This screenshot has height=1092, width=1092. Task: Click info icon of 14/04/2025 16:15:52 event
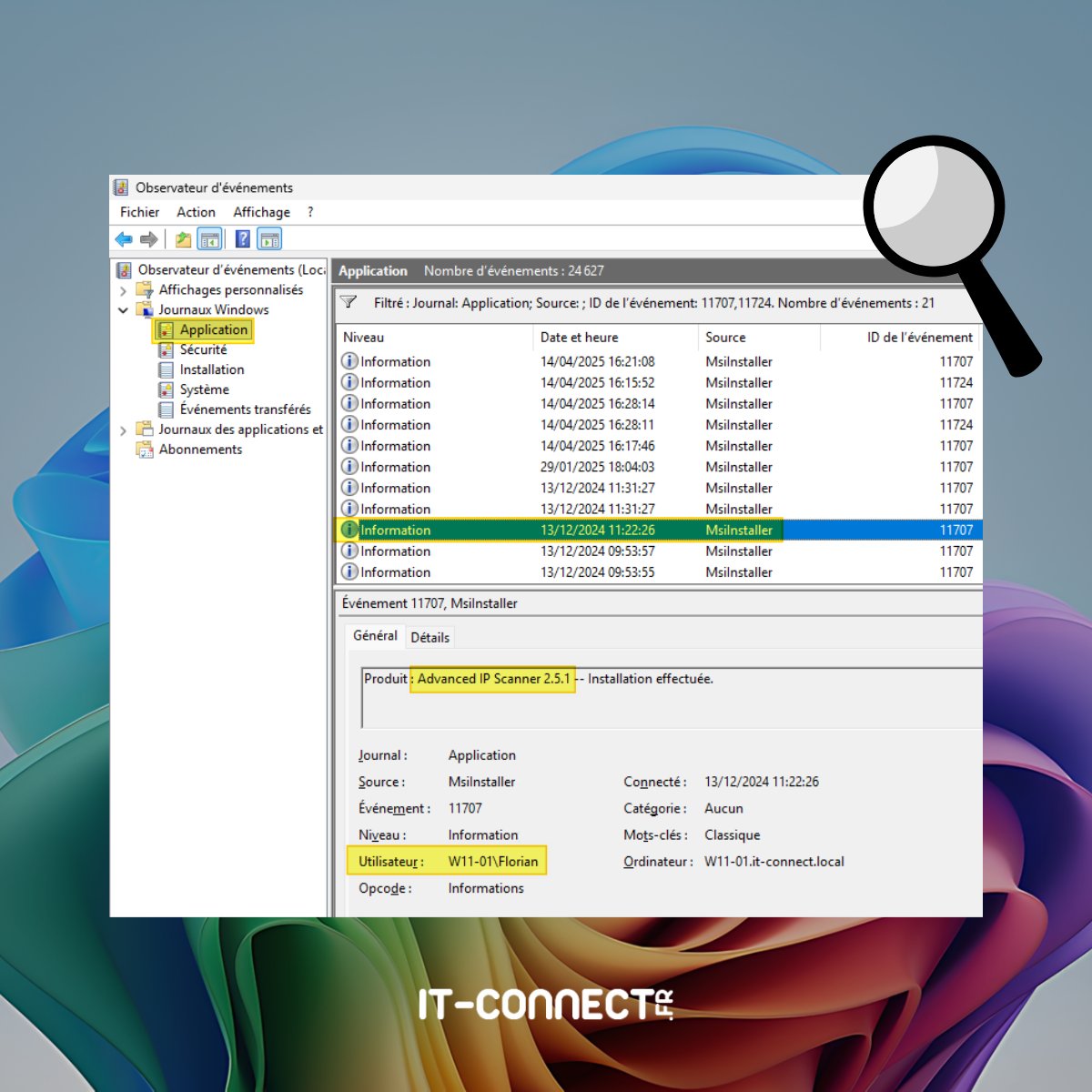pos(349,382)
